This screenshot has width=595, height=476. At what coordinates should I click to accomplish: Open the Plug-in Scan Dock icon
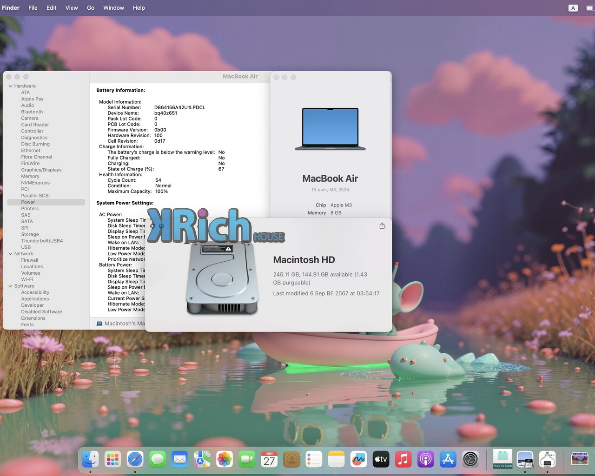coord(502,459)
